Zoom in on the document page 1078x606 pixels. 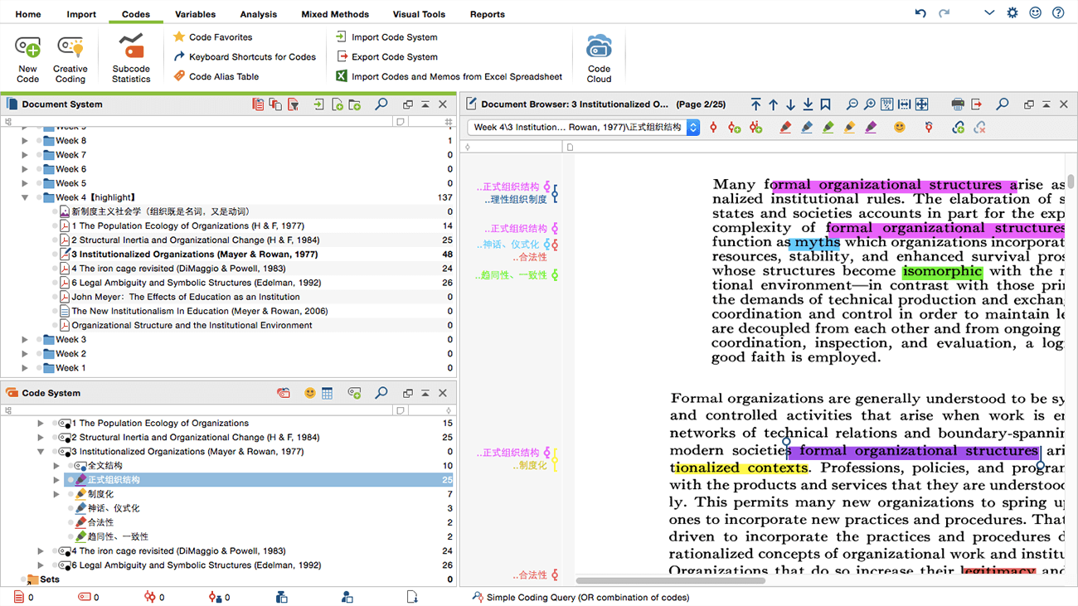click(x=869, y=104)
